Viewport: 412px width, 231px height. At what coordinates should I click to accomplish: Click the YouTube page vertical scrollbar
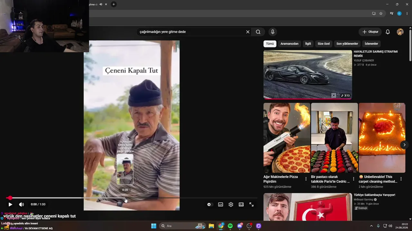410,45
